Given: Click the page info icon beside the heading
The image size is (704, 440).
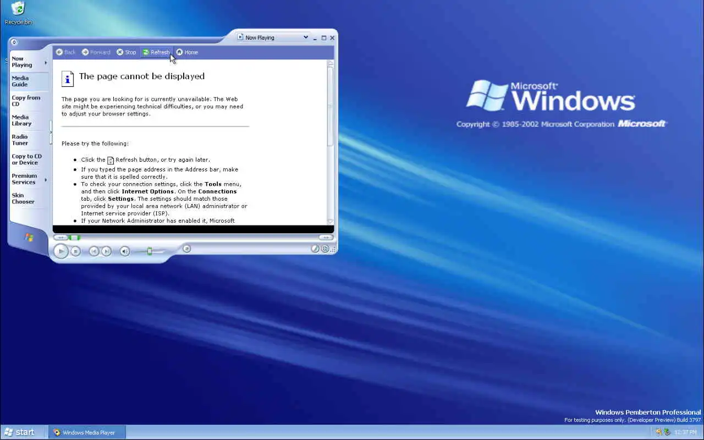Looking at the screenshot, I should [68, 79].
